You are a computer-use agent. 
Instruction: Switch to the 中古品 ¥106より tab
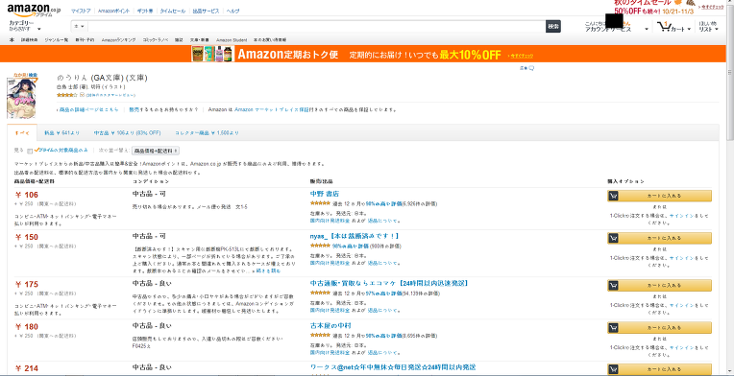click(x=127, y=133)
